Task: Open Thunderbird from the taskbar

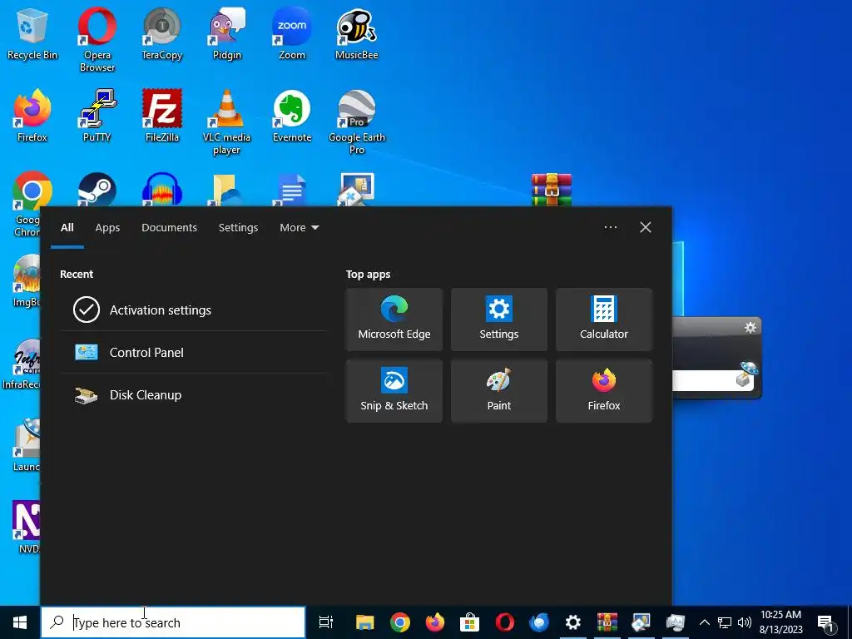Action: tap(539, 622)
